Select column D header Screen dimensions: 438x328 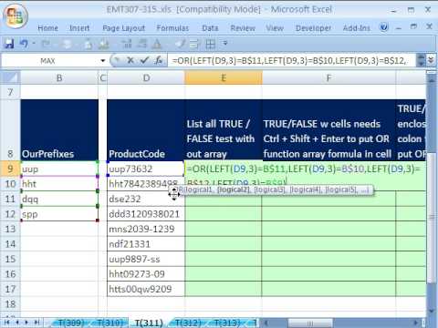(146, 78)
